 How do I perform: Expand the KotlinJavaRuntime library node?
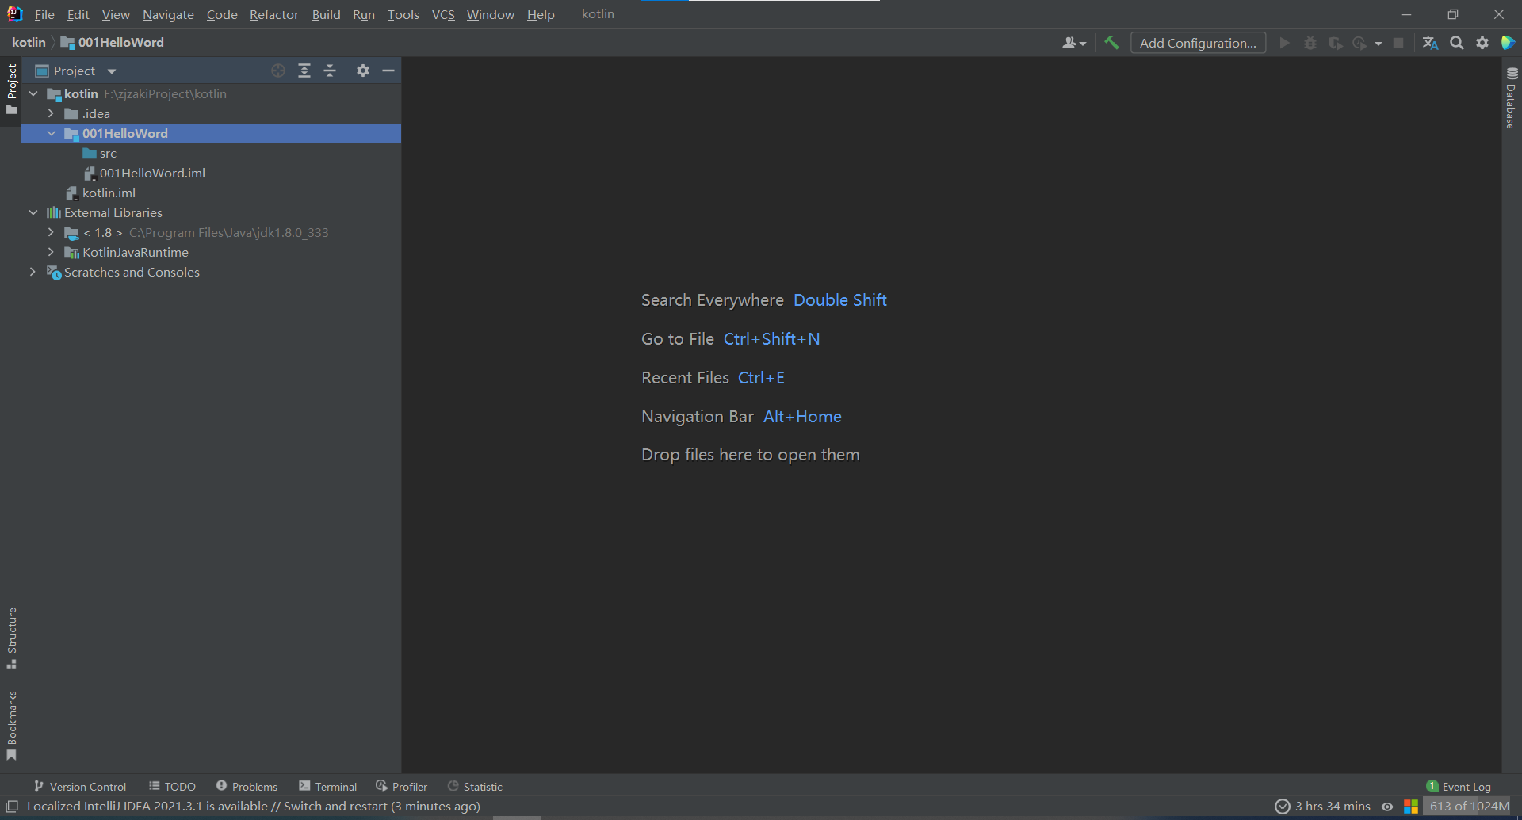[x=51, y=252]
